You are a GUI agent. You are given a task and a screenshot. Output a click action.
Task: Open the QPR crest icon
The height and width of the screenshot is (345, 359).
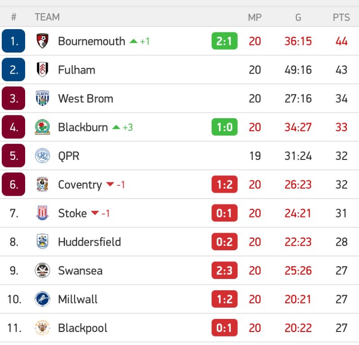point(42,156)
